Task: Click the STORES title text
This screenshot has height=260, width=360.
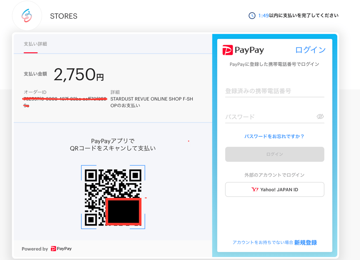Action: click(x=63, y=16)
